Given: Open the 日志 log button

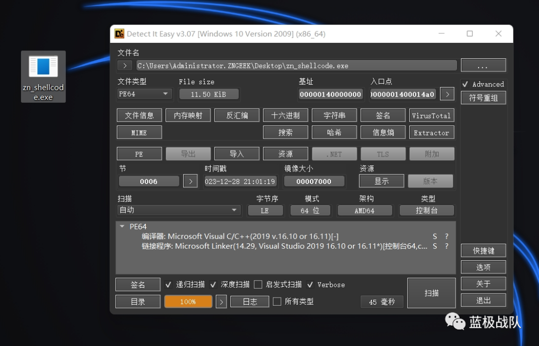Looking at the screenshot, I should (250, 301).
